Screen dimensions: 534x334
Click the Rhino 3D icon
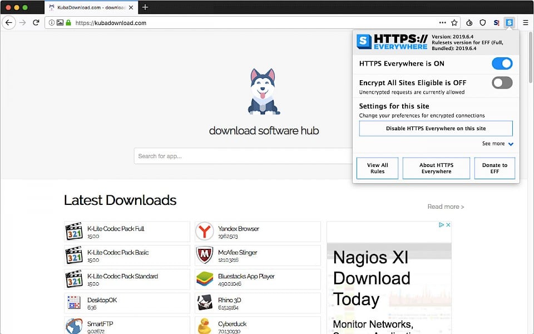[204, 303]
